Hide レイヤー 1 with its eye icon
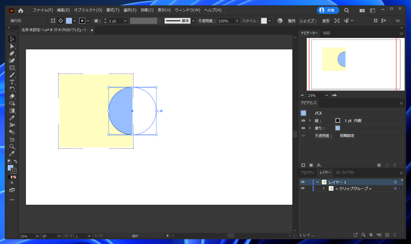411x244 pixels. point(303,182)
